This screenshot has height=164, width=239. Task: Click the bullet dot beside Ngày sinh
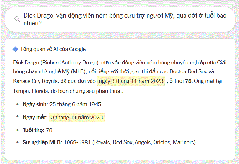17,104
